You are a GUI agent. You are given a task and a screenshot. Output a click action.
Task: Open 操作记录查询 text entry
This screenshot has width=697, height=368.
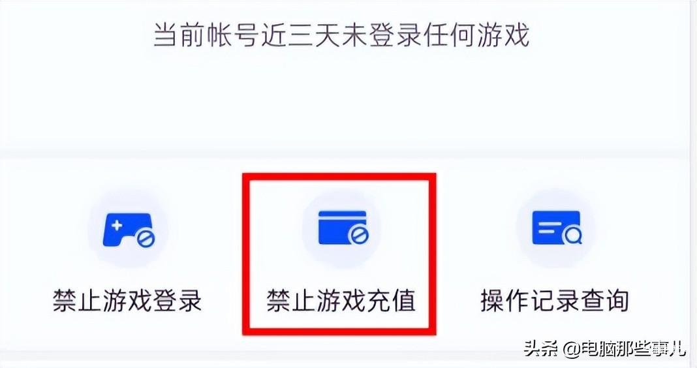[555, 300]
